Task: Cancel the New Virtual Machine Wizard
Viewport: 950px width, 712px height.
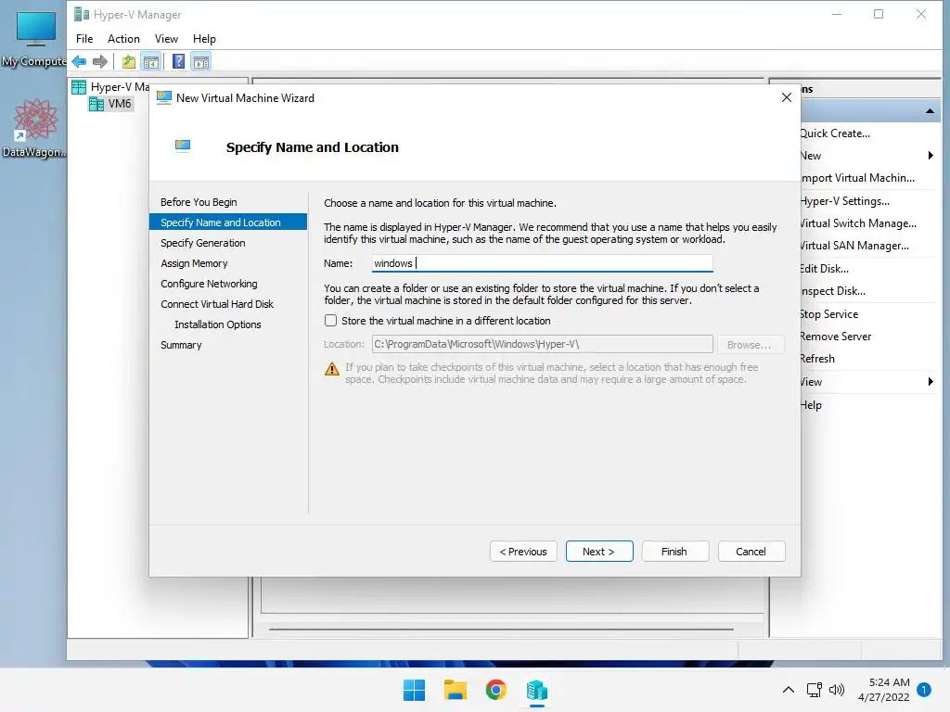Action: [x=751, y=551]
